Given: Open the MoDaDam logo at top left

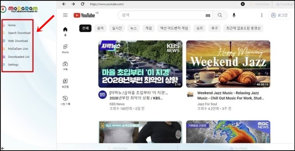Looking at the screenshot, I should click(19, 9).
